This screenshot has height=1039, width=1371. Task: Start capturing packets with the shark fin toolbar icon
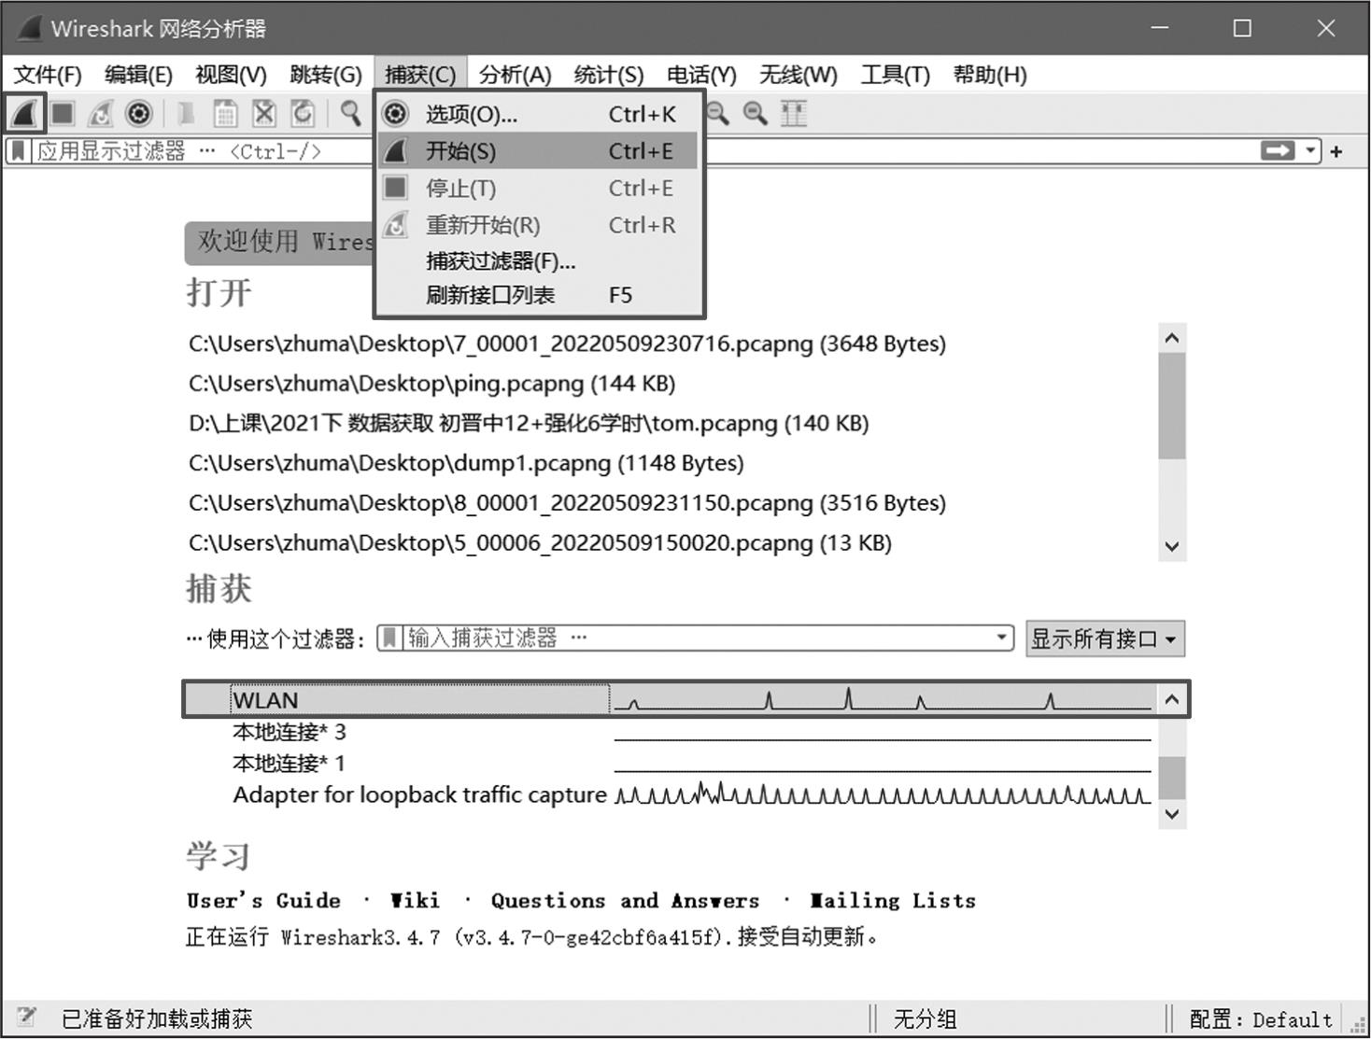pyautogui.click(x=24, y=114)
